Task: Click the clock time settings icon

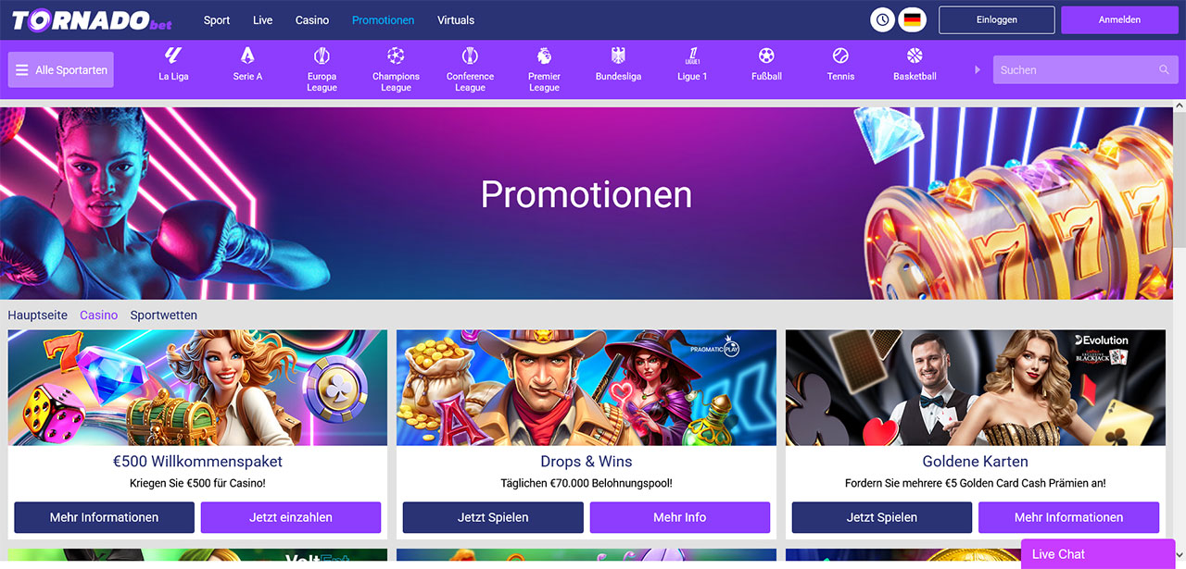Action: [883, 19]
